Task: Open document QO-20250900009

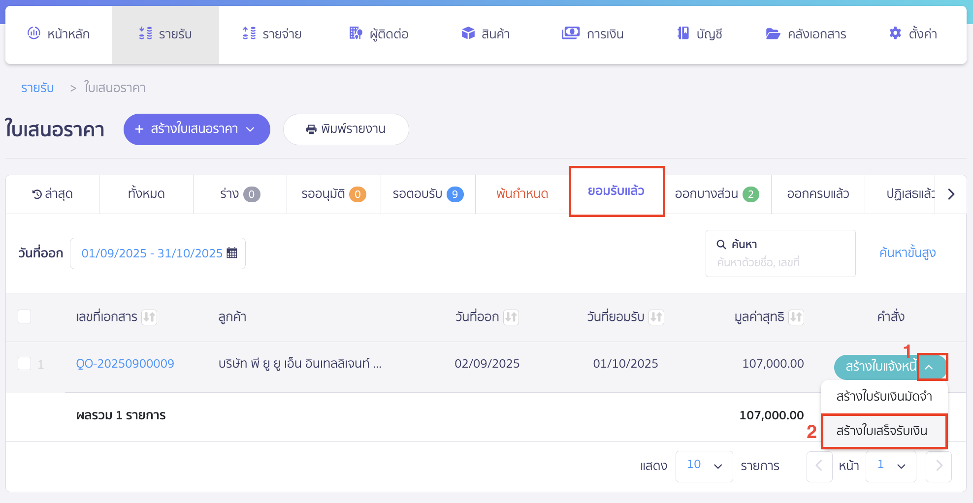Action: click(125, 363)
